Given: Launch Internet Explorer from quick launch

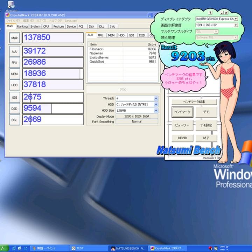Looking at the screenshot, I should [14, 248].
